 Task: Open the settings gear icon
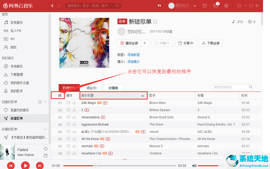(x=226, y=6)
